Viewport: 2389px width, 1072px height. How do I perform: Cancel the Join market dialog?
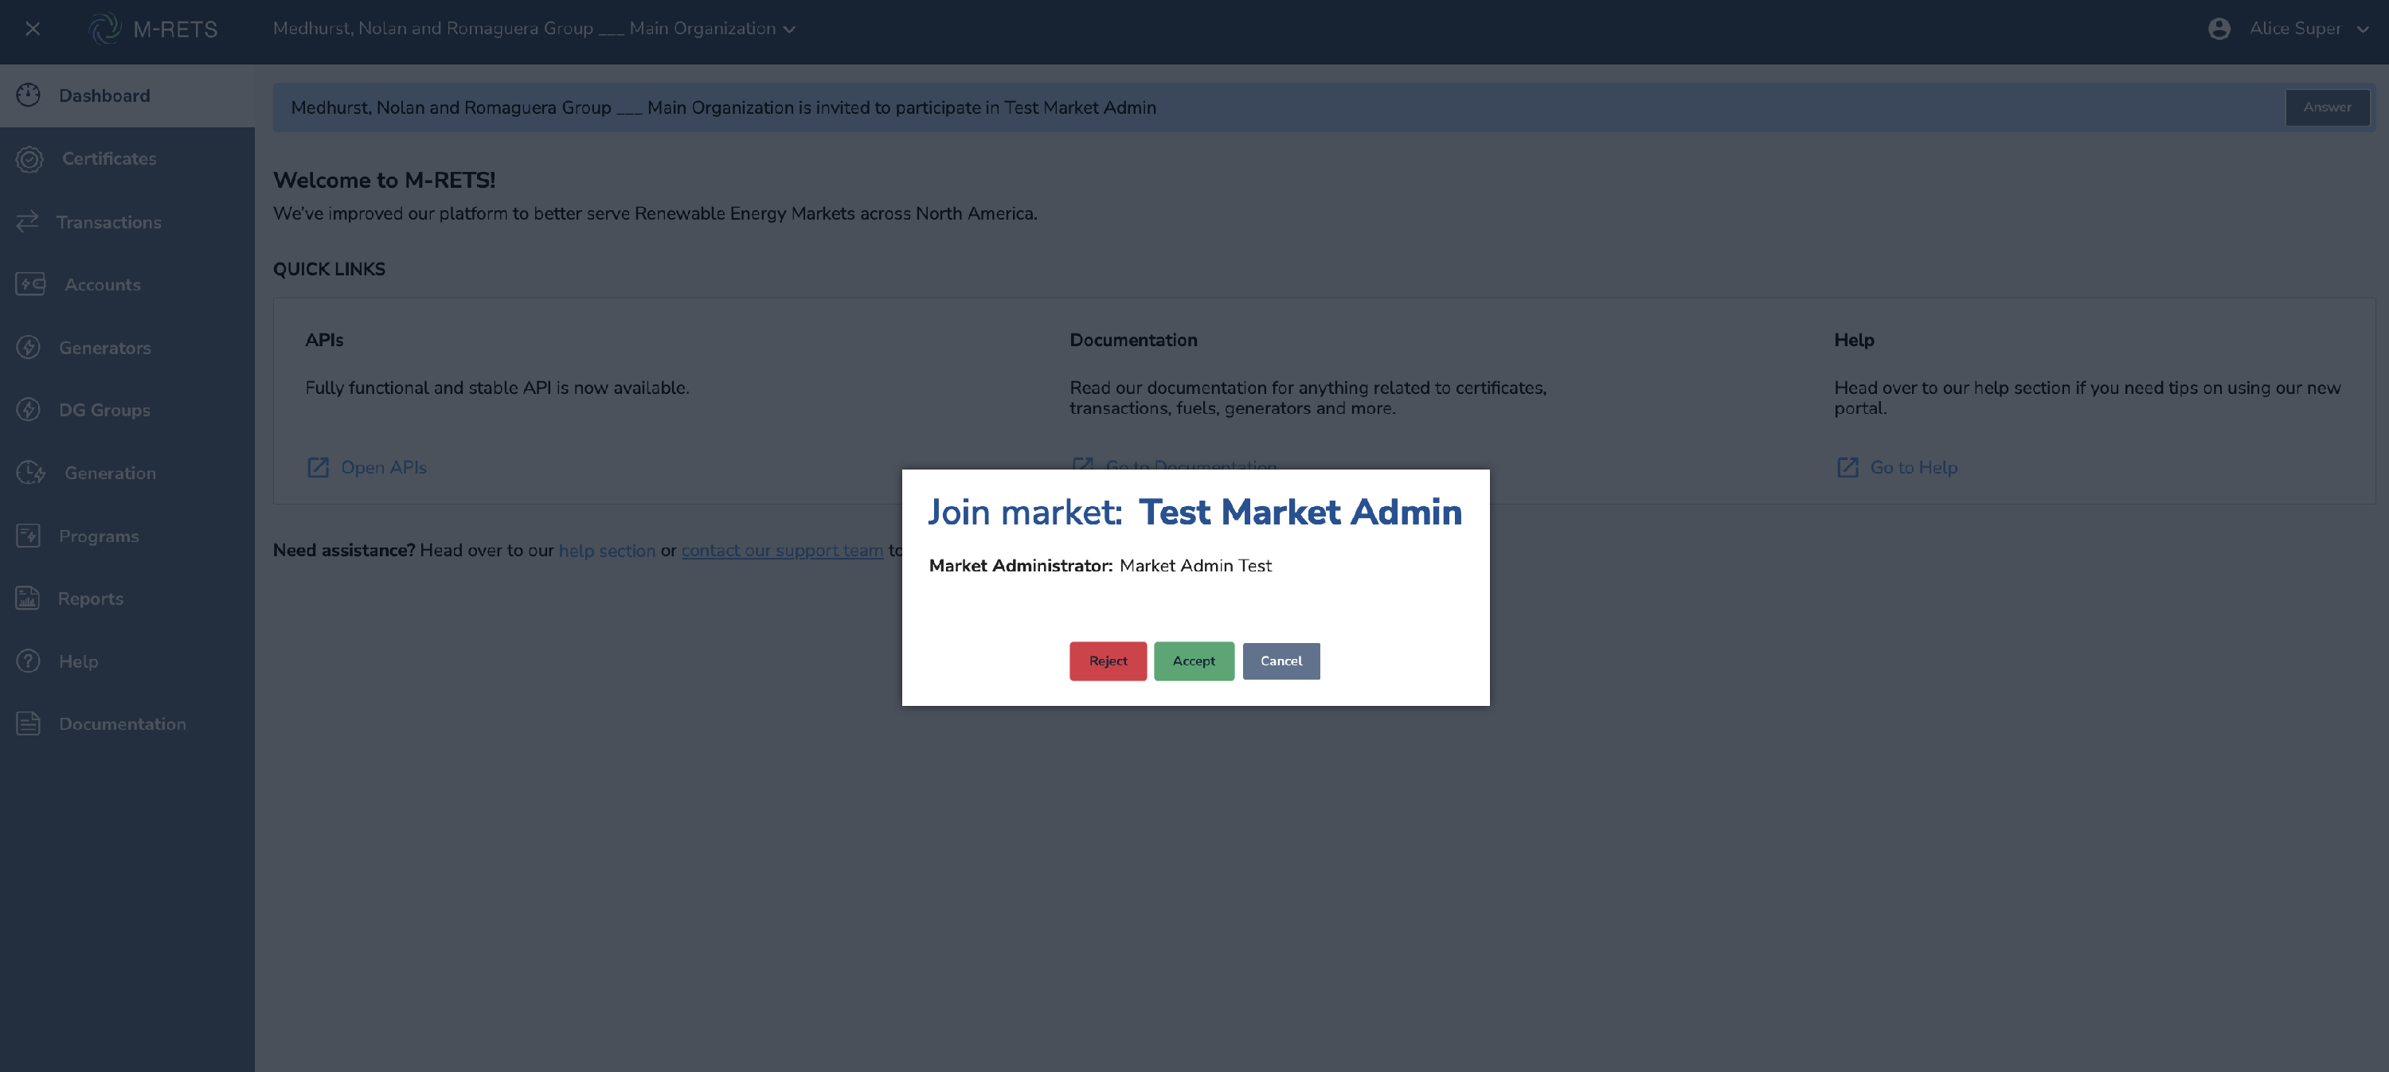pyautogui.click(x=1280, y=661)
